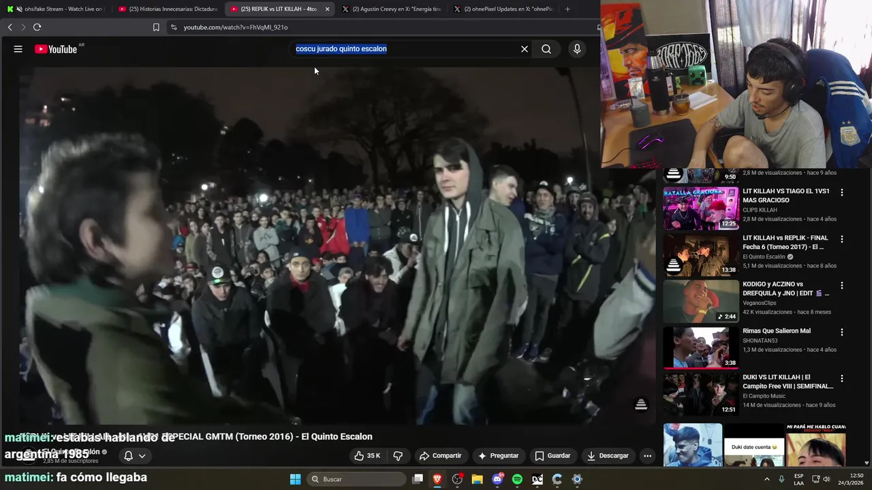Image resolution: width=872 pixels, height=490 pixels.
Task: Open Rimas Que Salieron Mal thumbnail
Action: (x=701, y=348)
